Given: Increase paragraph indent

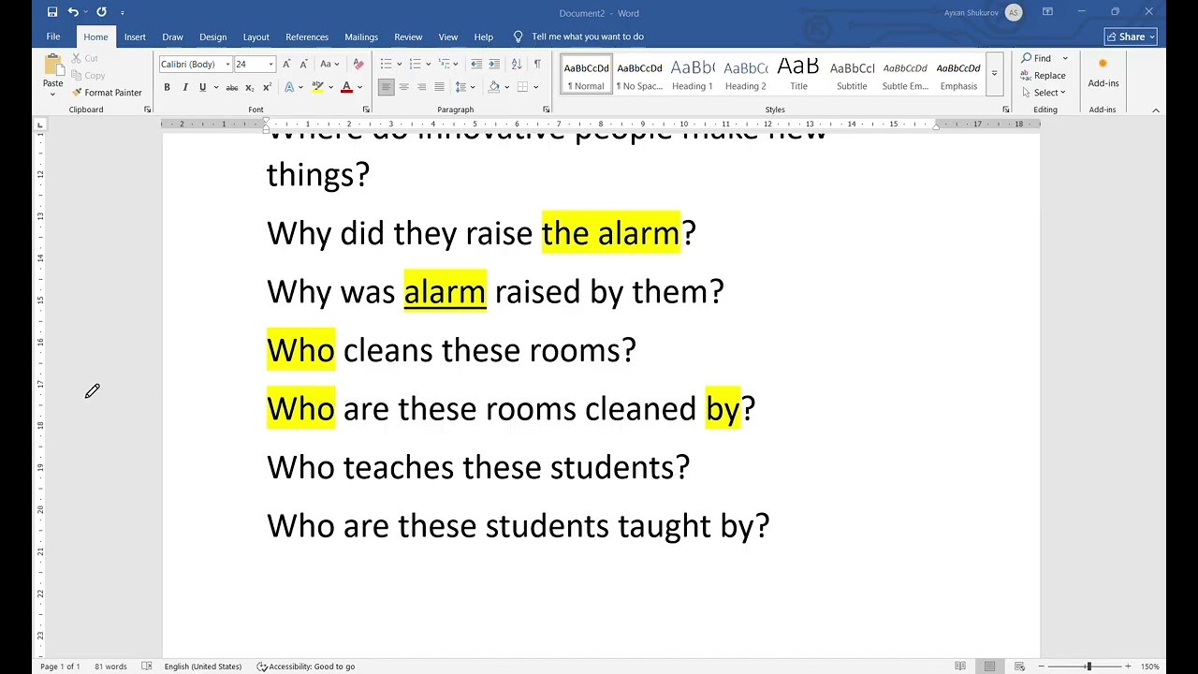Looking at the screenshot, I should coord(495,64).
